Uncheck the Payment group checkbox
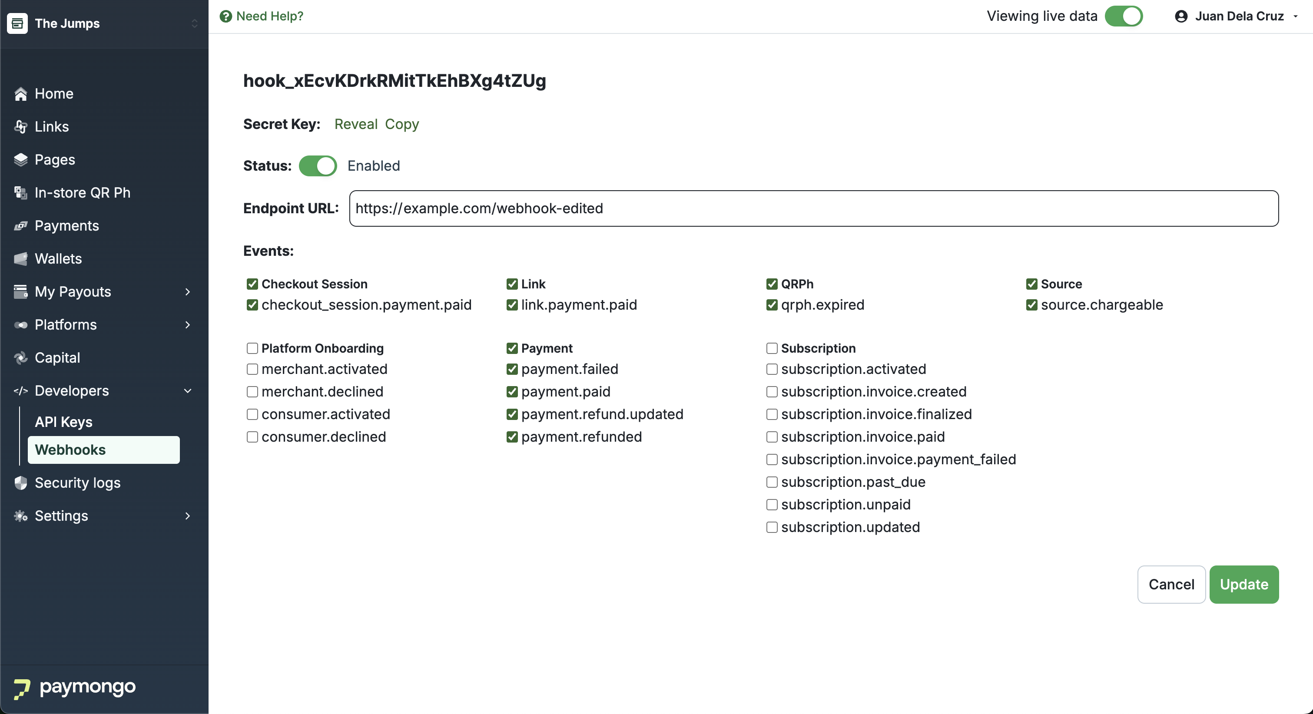 click(x=512, y=349)
